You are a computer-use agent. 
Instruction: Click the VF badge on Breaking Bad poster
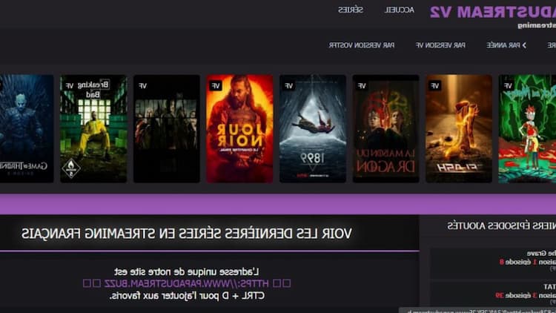click(x=70, y=86)
